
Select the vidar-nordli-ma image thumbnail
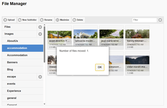click(x=137, y=63)
